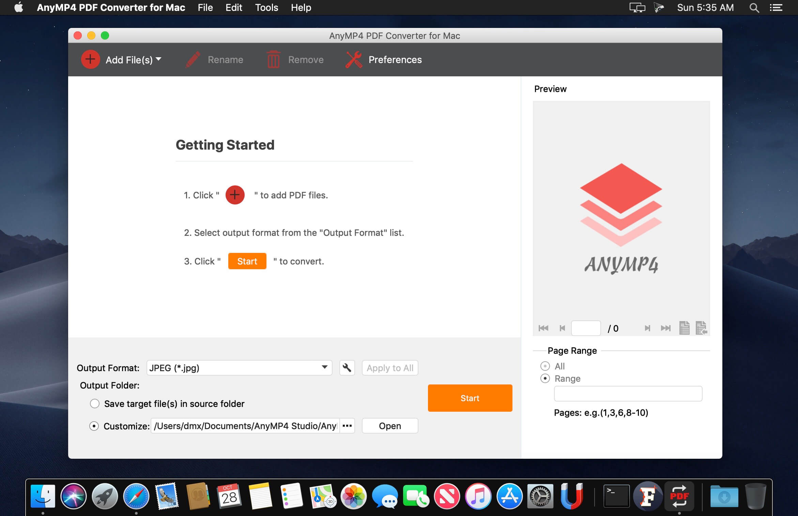Viewport: 798px width, 516px height.
Task: Open the Help menu in the menu bar
Action: [x=301, y=7]
